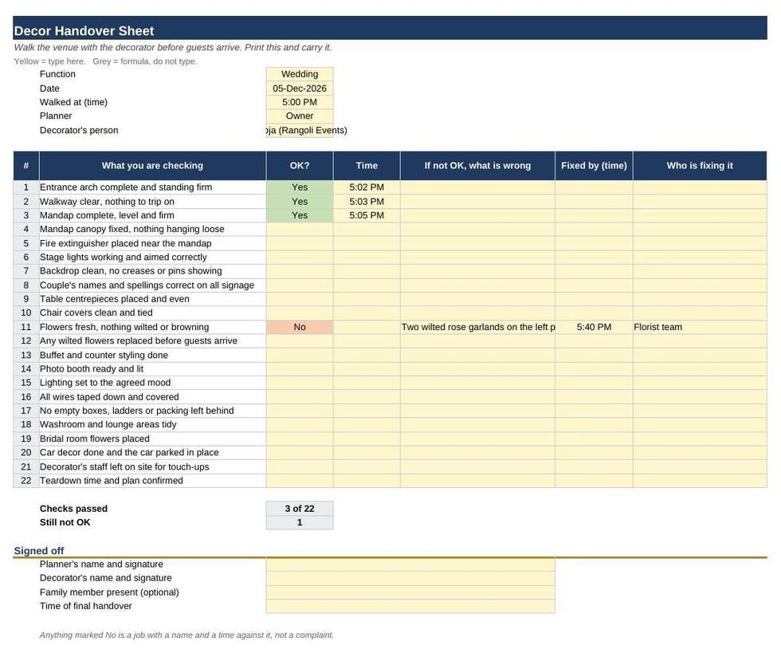This screenshot has height=653, width=781.
Task: Select the '5:05 PM' time cell
Action: (x=367, y=215)
